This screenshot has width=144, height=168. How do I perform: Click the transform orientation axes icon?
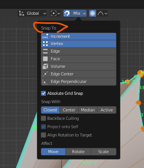click(x=22, y=13)
